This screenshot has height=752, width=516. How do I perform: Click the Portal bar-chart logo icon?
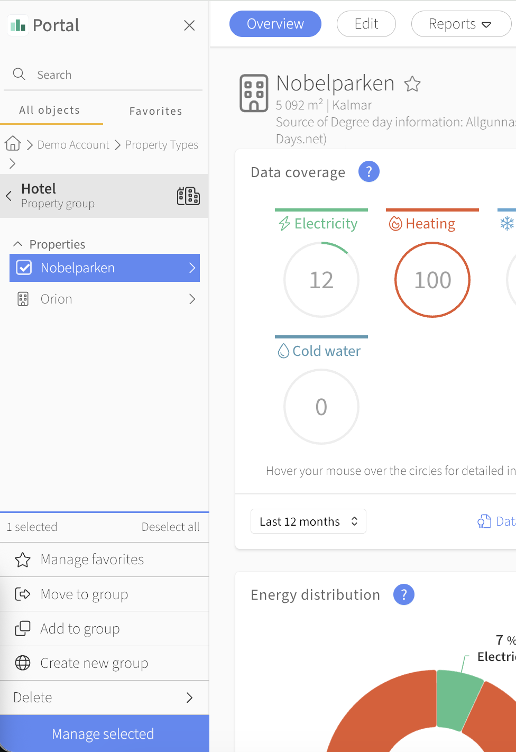click(x=18, y=25)
